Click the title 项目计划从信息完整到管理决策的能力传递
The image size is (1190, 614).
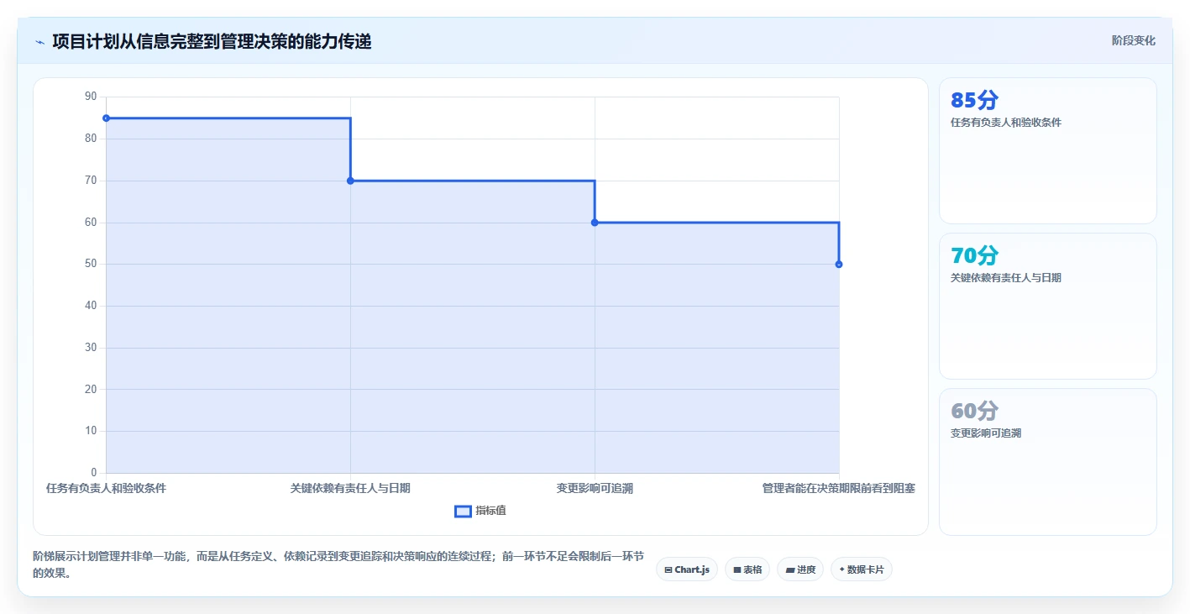click(x=212, y=41)
